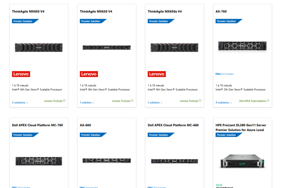
Task: Expand the 2 solutions link on MX650 V4
Action: click(x=20, y=103)
